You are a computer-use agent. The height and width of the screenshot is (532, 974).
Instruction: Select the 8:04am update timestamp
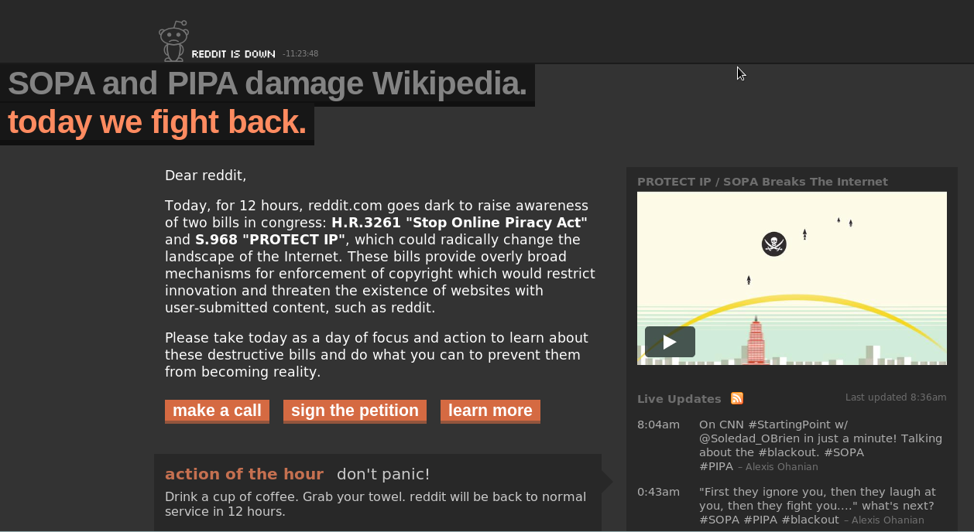tap(658, 425)
